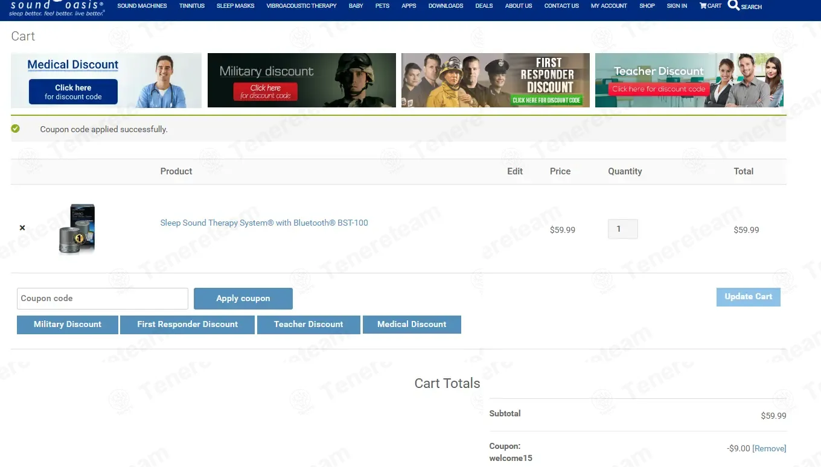Screen dimensions: 821x467
Task: Click the blue Teacher Discount button
Action: point(308,325)
